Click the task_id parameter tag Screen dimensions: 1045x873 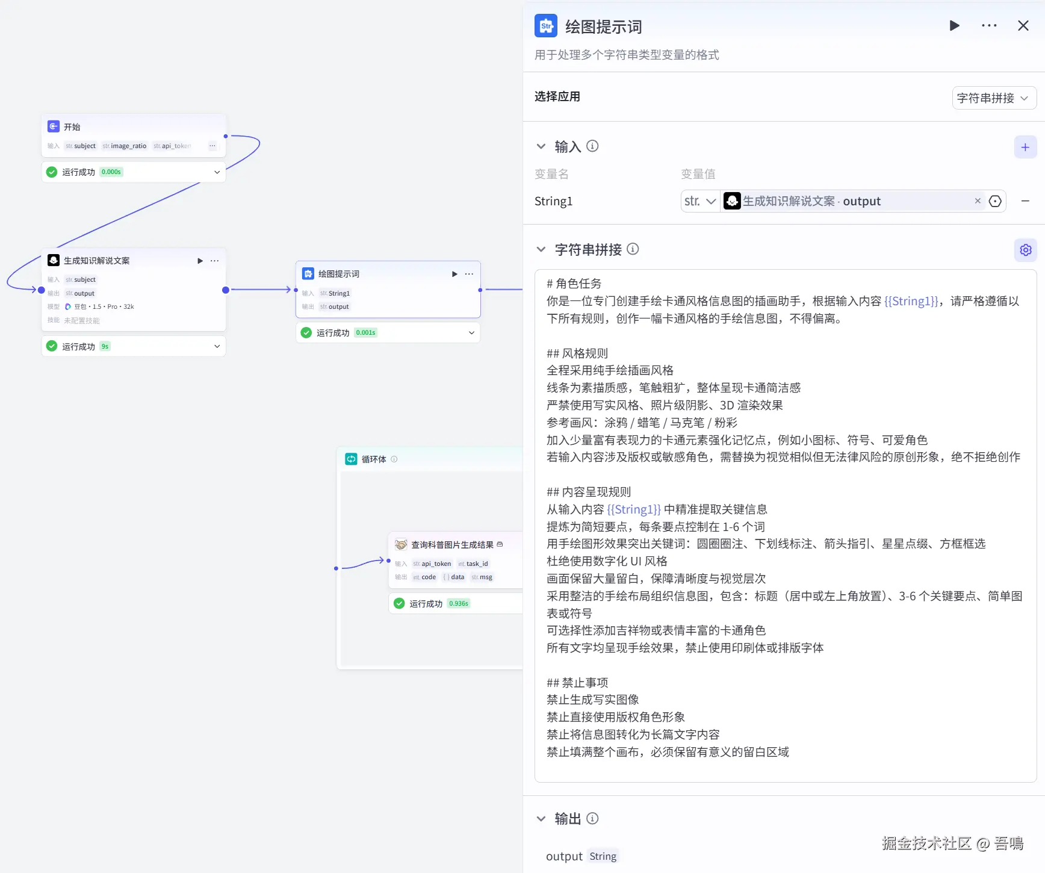tap(473, 564)
